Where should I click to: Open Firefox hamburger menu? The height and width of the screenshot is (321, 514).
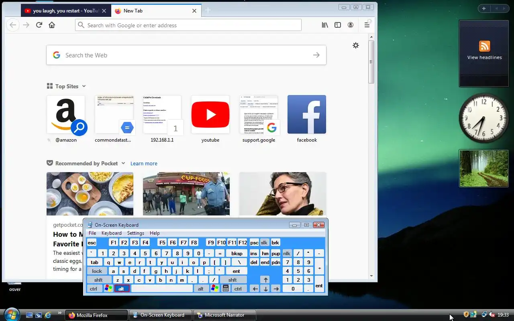point(367,25)
